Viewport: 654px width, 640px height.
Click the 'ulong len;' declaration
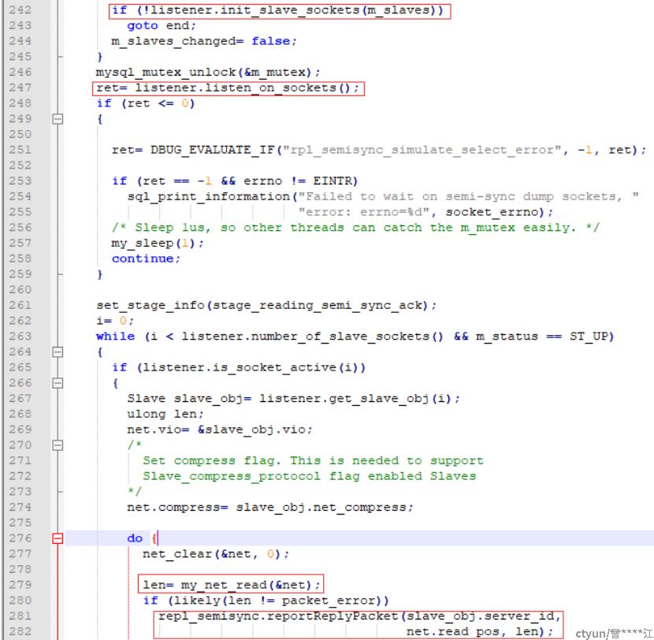coord(165,415)
